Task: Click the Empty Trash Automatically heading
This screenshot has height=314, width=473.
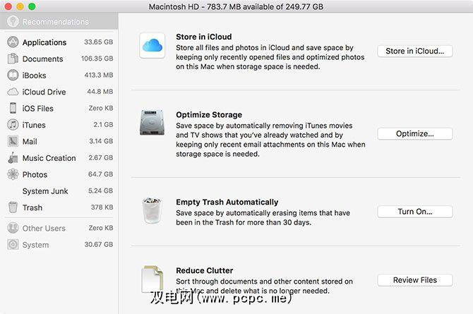Action: coord(227,202)
